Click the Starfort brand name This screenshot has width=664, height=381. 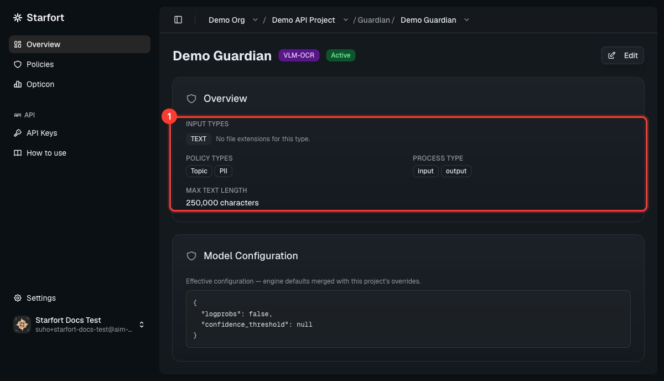[x=45, y=18]
